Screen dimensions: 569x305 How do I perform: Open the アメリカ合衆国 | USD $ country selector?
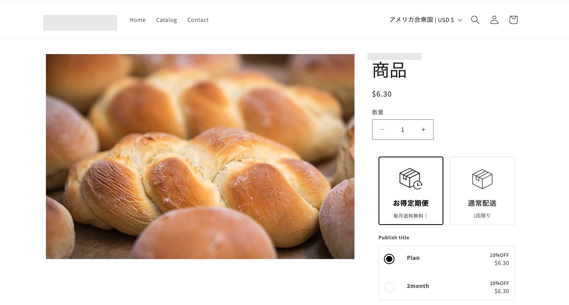pos(426,20)
